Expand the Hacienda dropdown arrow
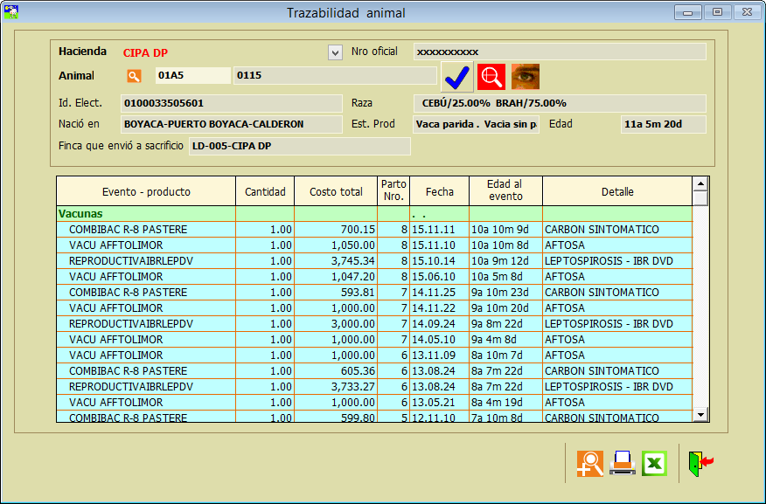This screenshot has height=504, width=766. [335, 52]
